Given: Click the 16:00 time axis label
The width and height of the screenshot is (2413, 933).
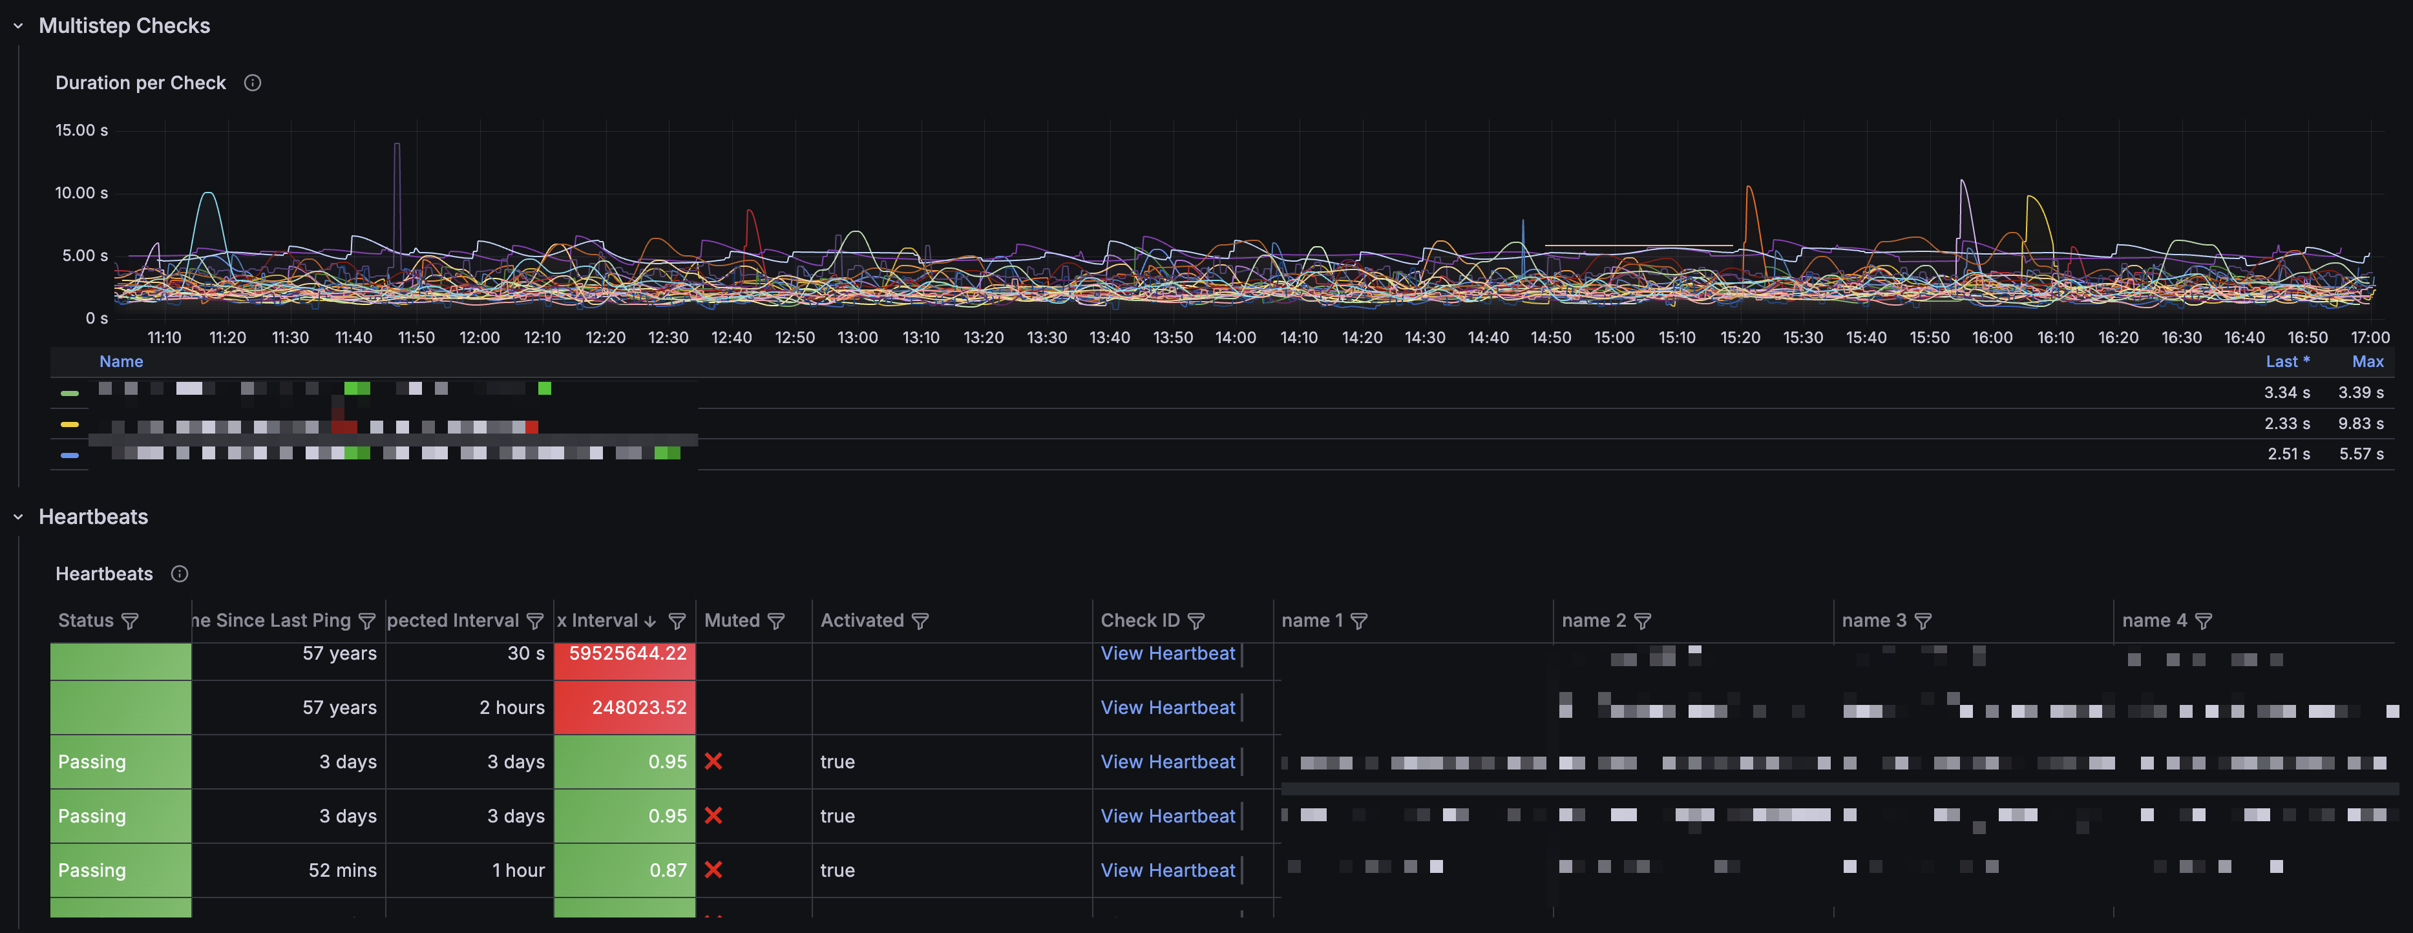Looking at the screenshot, I should pyautogui.click(x=1992, y=338).
